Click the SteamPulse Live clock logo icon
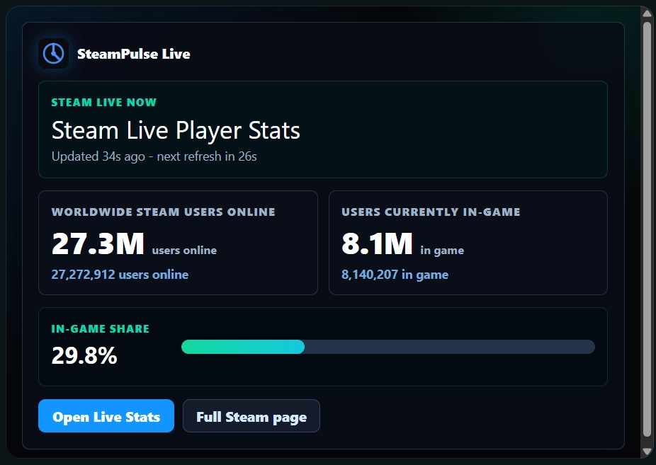The height and width of the screenshot is (465, 656). coord(54,54)
